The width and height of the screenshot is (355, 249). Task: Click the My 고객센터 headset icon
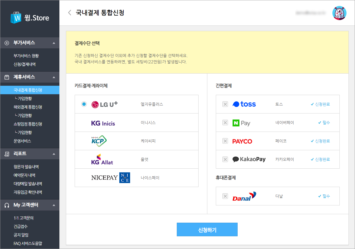7,205
